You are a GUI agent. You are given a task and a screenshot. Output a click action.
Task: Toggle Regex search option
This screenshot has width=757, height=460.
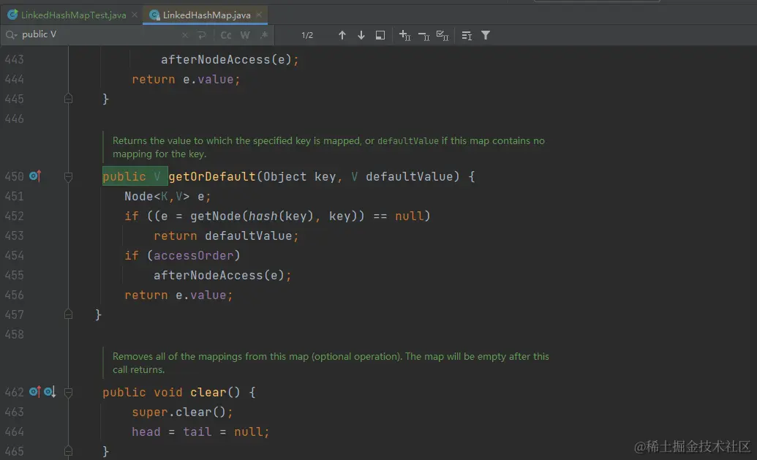coord(264,35)
